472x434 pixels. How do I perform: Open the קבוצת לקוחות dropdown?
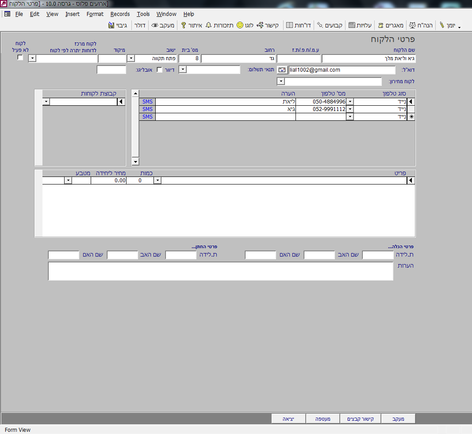(46, 102)
